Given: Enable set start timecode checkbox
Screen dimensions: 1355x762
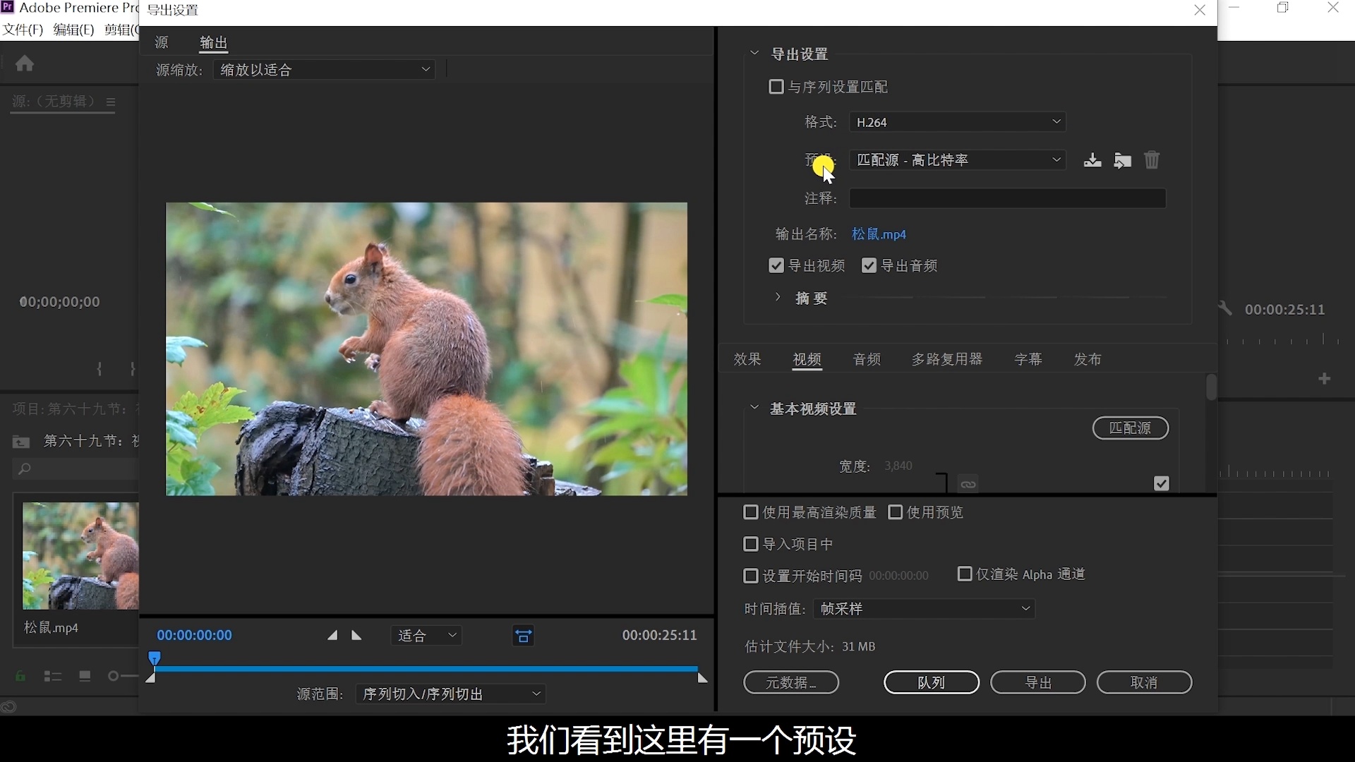Looking at the screenshot, I should pos(751,576).
